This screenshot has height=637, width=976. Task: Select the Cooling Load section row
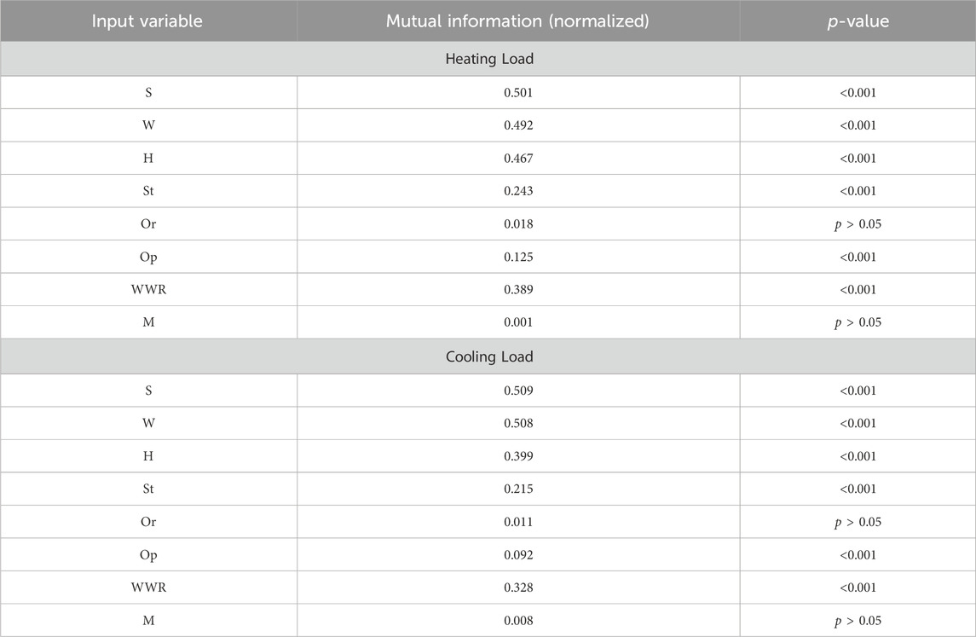pos(489,356)
